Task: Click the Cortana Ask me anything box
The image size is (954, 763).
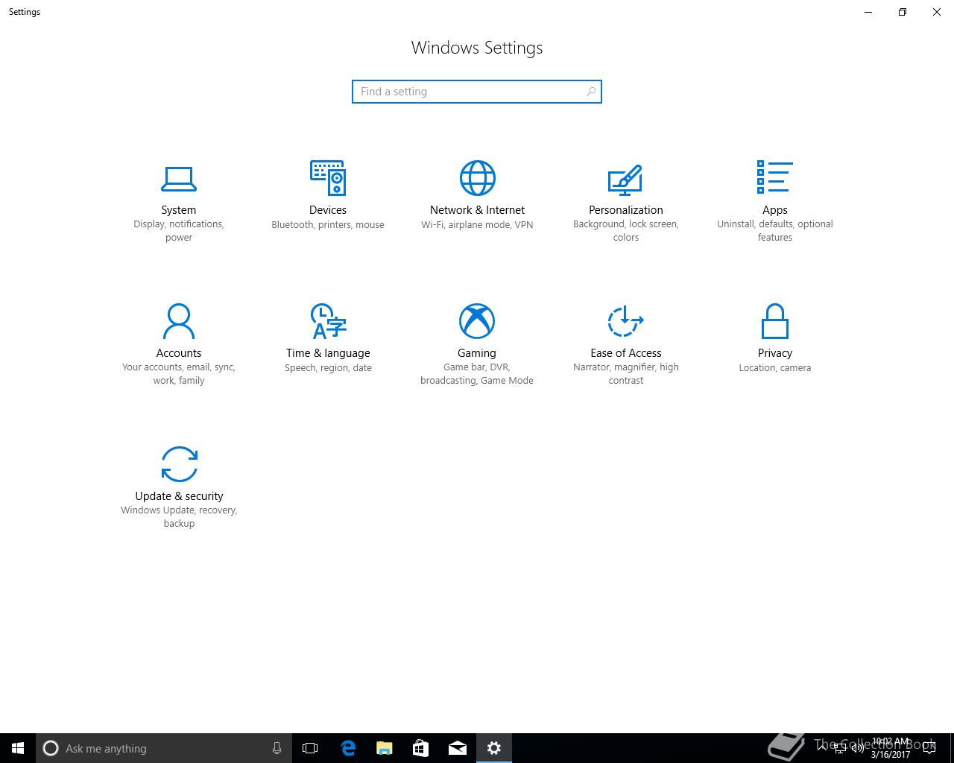Action: click(x=163, y=748)
